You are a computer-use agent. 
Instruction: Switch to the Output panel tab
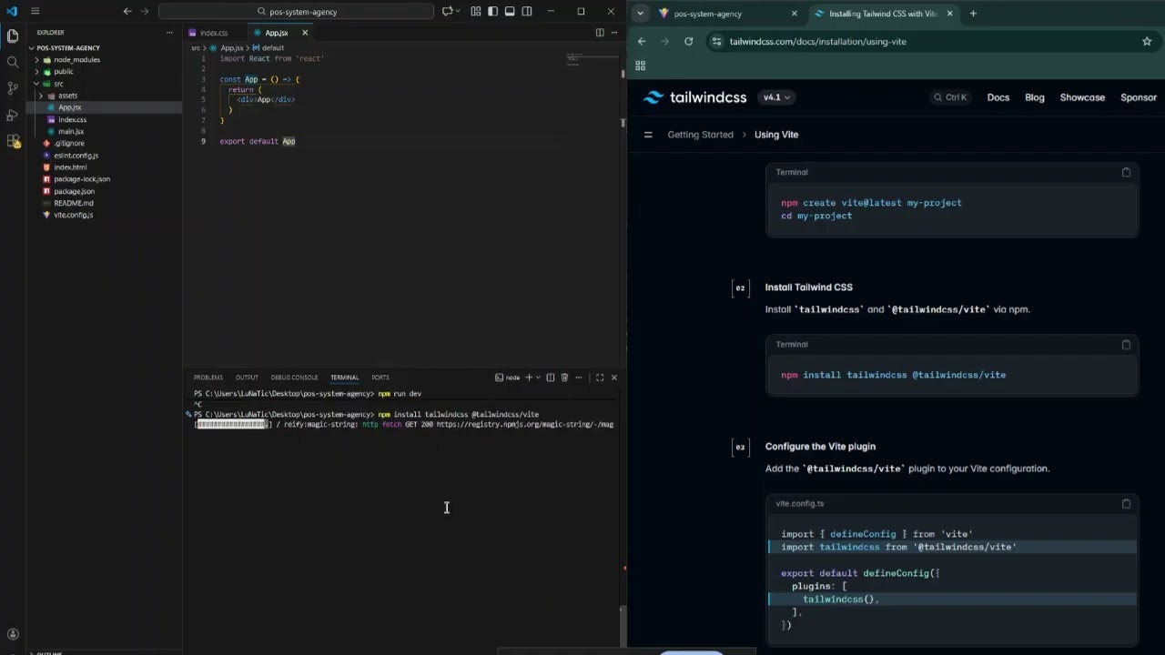tap(247, 378)
